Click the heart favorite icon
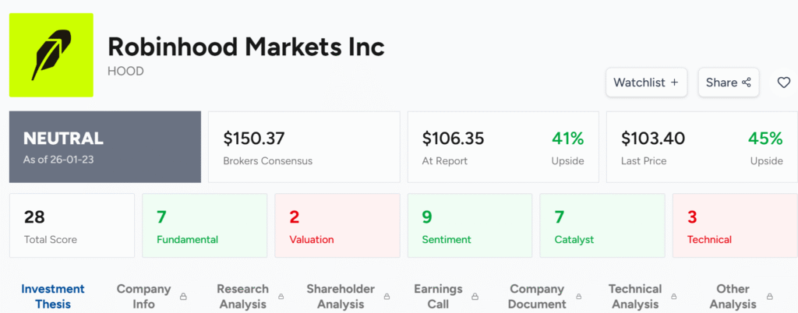798x313 pixels. 783,83
